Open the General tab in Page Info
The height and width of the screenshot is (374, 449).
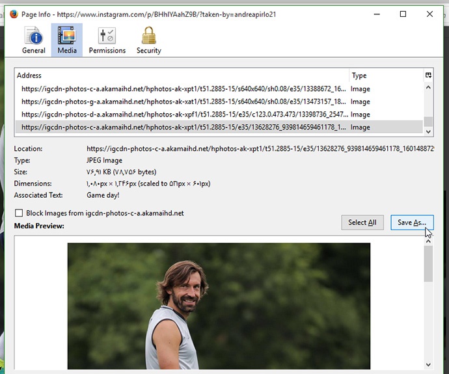pyautogui.click(x=33, y=40)
